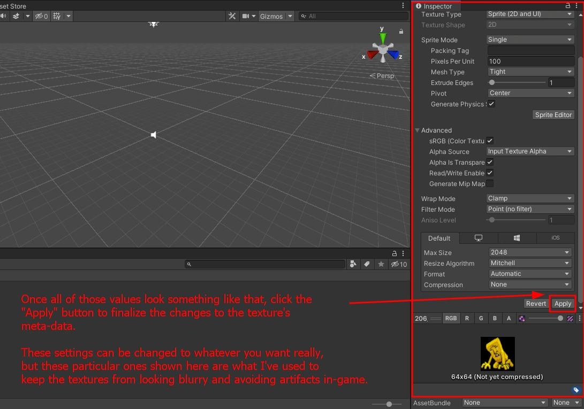The height and width of the screenshot is (409, 584).
Task: Open Filter Mode dropdown
Action: [530, 209]
